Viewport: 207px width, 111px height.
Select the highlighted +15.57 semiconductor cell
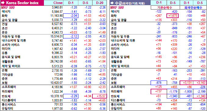[99, 96]
